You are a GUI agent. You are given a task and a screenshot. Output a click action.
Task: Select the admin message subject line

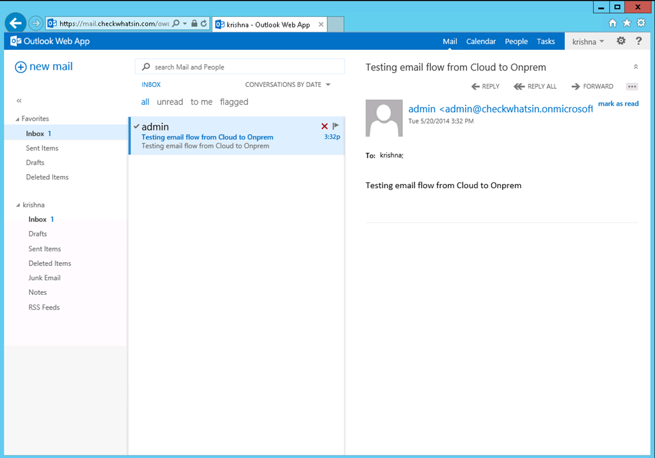pyautogui.click(x=207, y=137)
